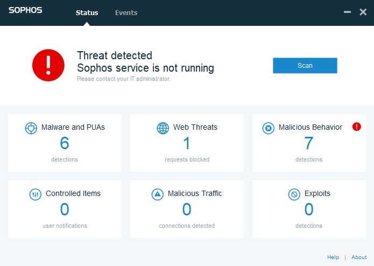Click the Malicious Traffic warning triangle icon
Image resolution: width=374 pixels, height=266 pixels.
(x=158, y=194)
